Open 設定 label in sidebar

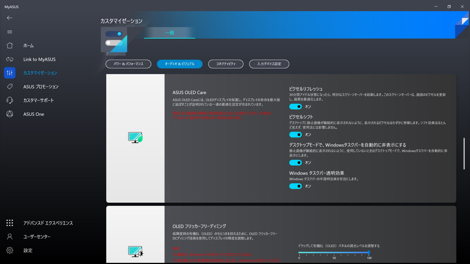coord(28,250)
